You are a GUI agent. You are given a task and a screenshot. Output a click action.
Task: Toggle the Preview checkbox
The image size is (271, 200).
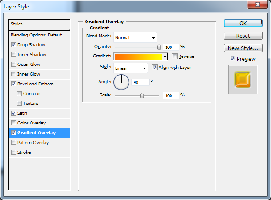point(232,59)
